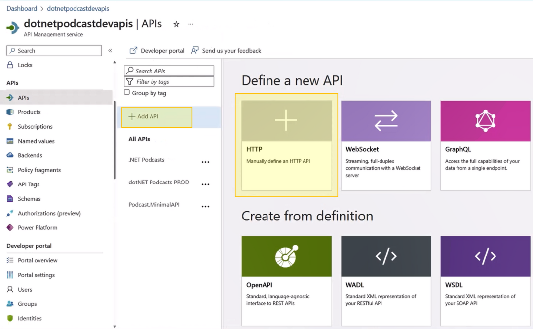Click the Developer portal external link icon
Screen dimensions: 533x329
click(133, 51)
